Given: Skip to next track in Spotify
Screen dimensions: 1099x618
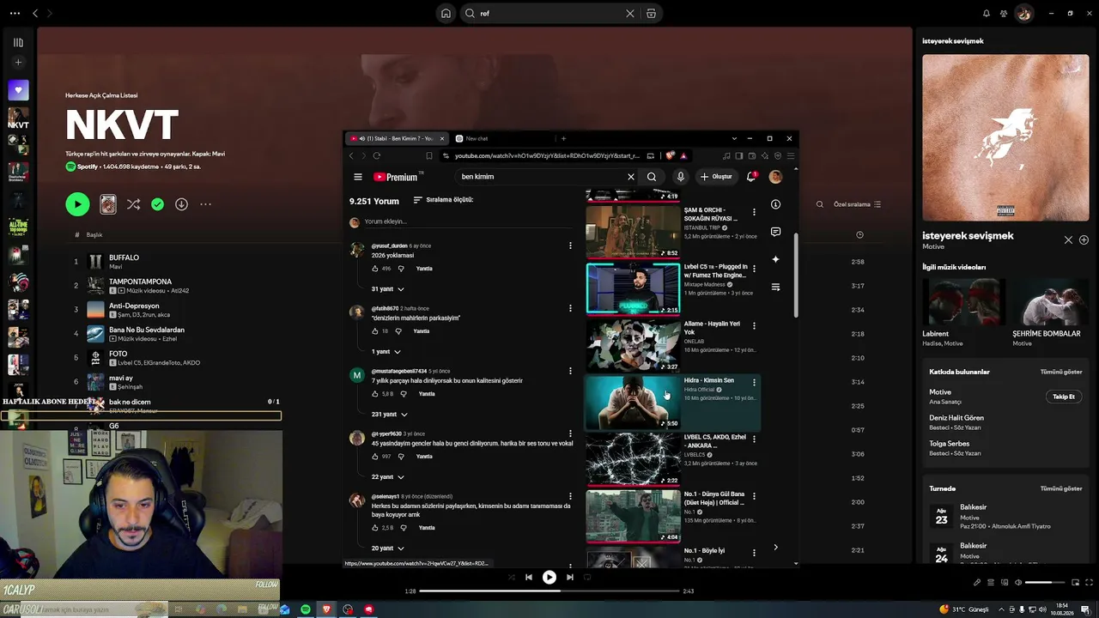Looking at the screenshot, I should 569,578.
